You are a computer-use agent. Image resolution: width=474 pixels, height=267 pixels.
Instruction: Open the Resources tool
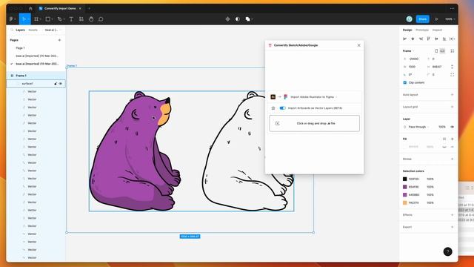pyautogui.click(x=81, y=19)
